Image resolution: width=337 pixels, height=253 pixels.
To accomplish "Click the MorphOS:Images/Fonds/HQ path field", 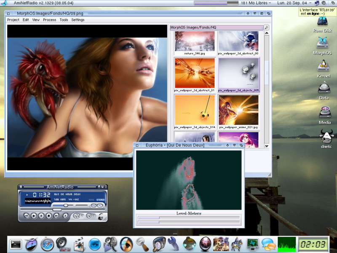I will coord(216,27).
